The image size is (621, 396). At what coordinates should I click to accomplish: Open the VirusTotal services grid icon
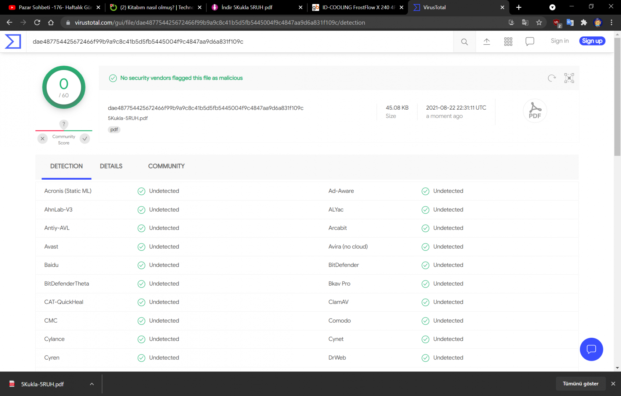[x=508, y=41]
